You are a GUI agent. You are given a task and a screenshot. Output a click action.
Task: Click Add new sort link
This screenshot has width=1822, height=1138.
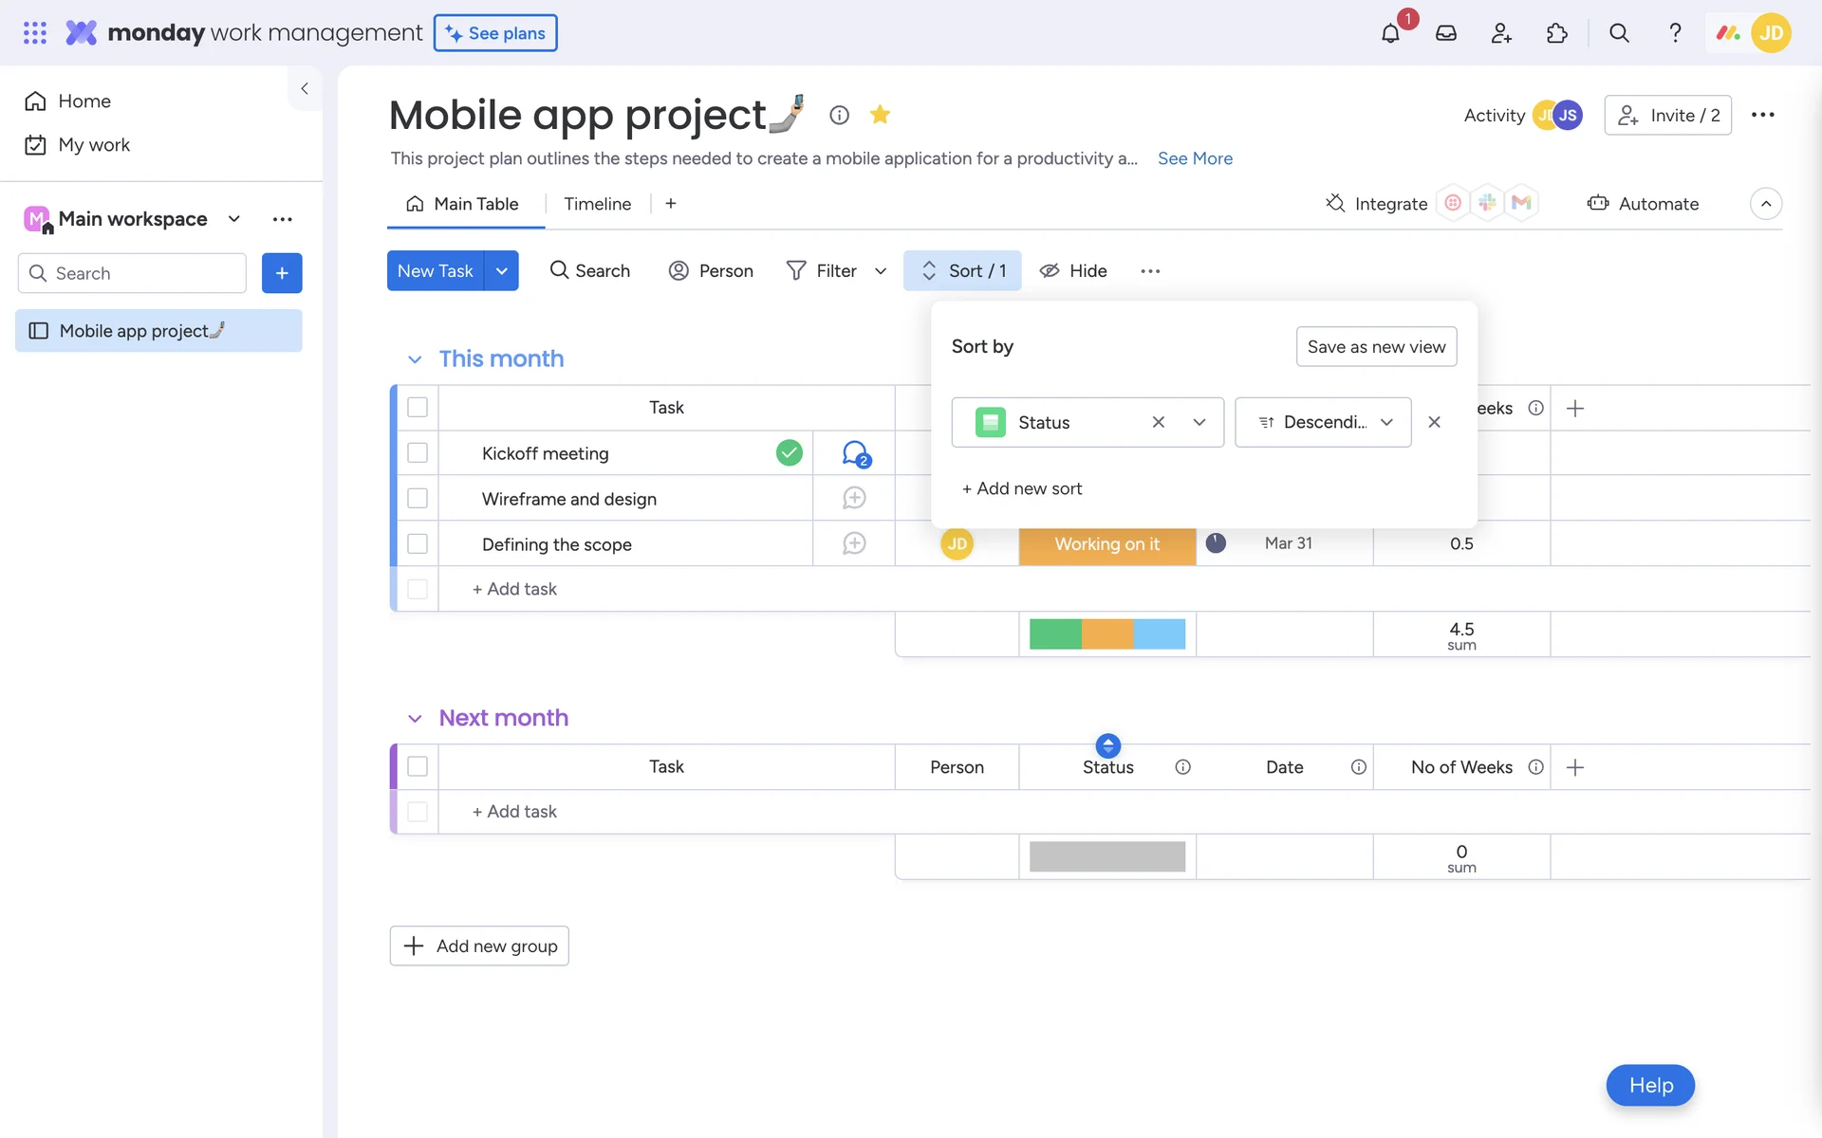click(1022, 488)
